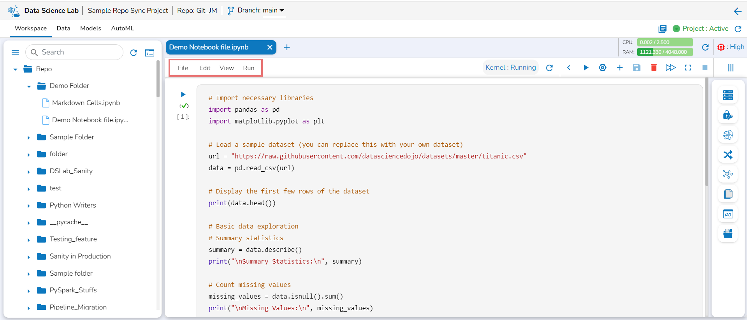Click the fullscreen icon in notebook toolbar
The image size is (747, 320).
688,68
